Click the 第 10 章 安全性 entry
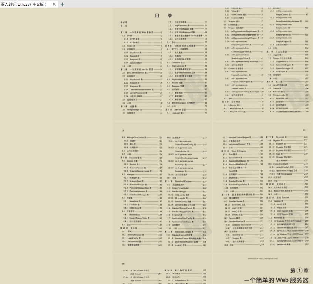The width and height of the screenshot is (313, 284). point(141,228)
